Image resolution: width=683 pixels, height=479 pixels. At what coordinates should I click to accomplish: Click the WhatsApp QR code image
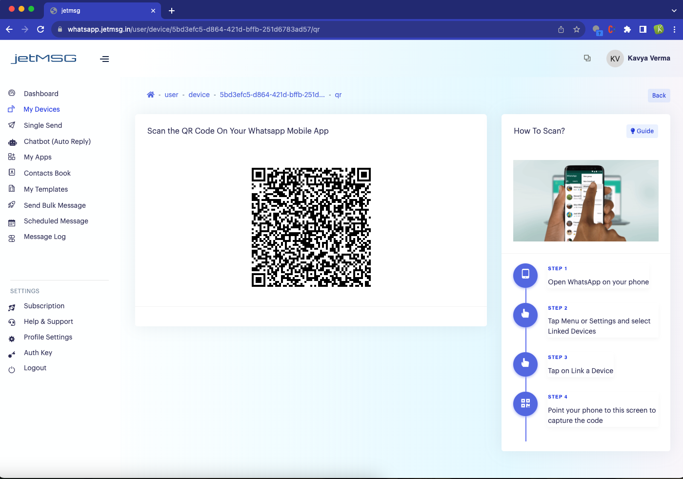pos(311,227)
